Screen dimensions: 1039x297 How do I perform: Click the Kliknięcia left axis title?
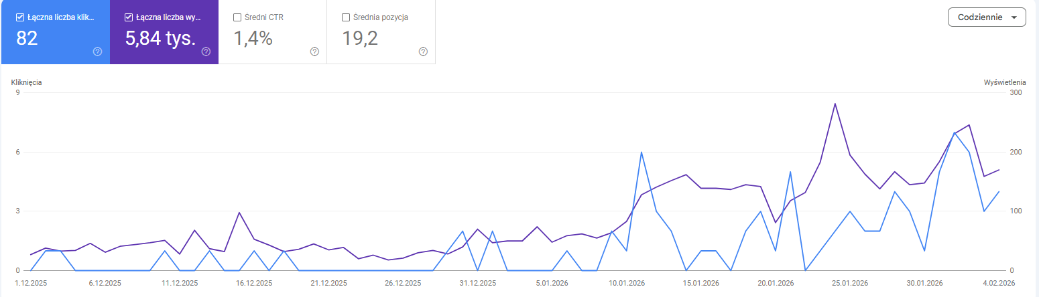pos(27,82)
